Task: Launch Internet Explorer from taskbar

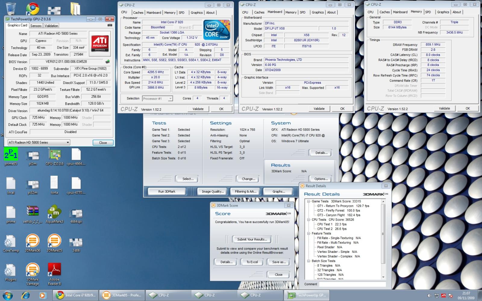Action: (26, 295)
